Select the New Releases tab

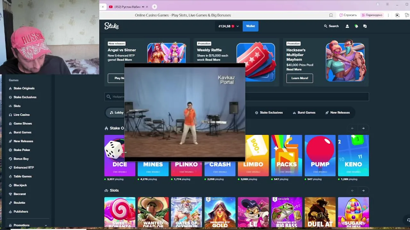(x=337, y=112)
